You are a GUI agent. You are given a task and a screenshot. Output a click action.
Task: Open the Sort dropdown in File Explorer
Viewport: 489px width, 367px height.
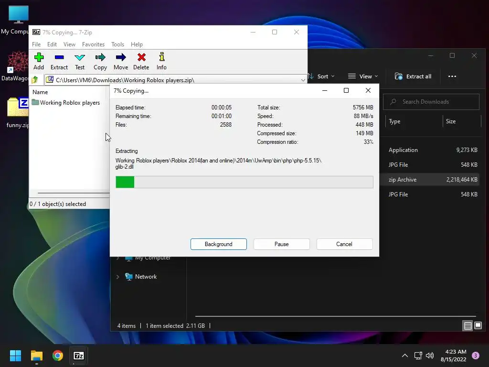pos(321,76)
